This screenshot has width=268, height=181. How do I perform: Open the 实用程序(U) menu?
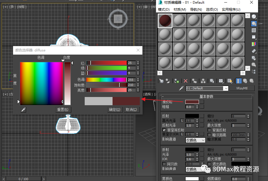231,10
